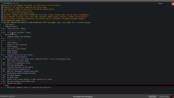Expand the Gameplay Changes and Overhauls node
Screen dimensions: 174x98
[x=2, y=36]
